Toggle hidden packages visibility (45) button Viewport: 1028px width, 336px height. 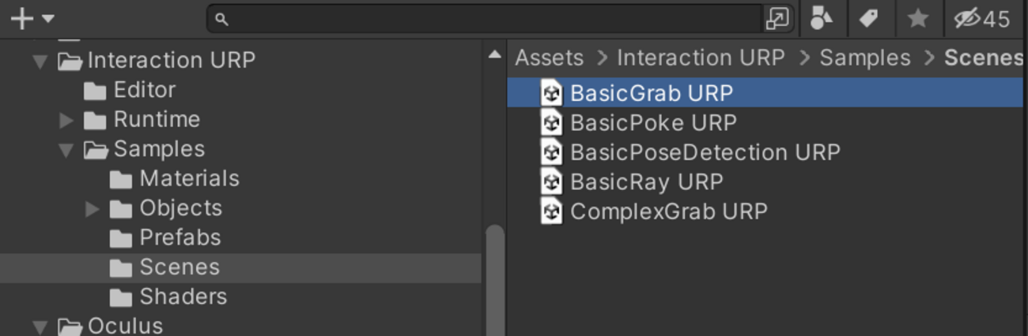982,18
